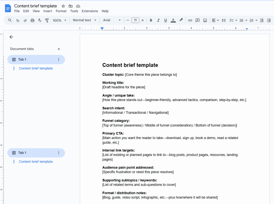This screenshot has height=204, width=274.
Task: Star the Content brief template document
Action: [63, 6]
